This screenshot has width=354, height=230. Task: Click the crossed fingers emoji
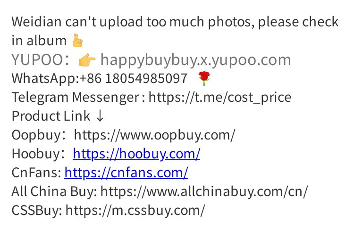[x=77, y=41]
